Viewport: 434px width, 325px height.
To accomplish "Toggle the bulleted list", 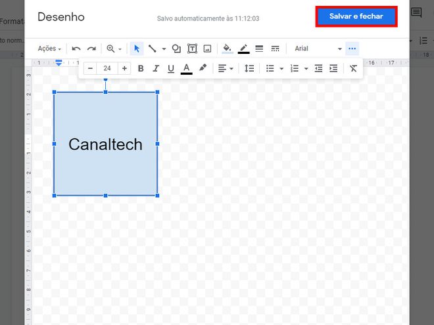I will [x=270, y=68].
